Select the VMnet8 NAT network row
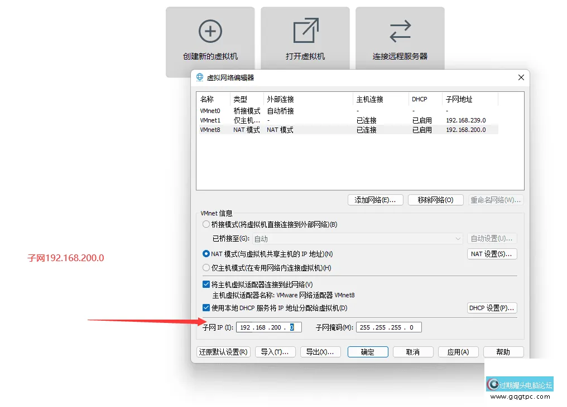This screenshot has width=567, height=407. [x=210, y=130]
